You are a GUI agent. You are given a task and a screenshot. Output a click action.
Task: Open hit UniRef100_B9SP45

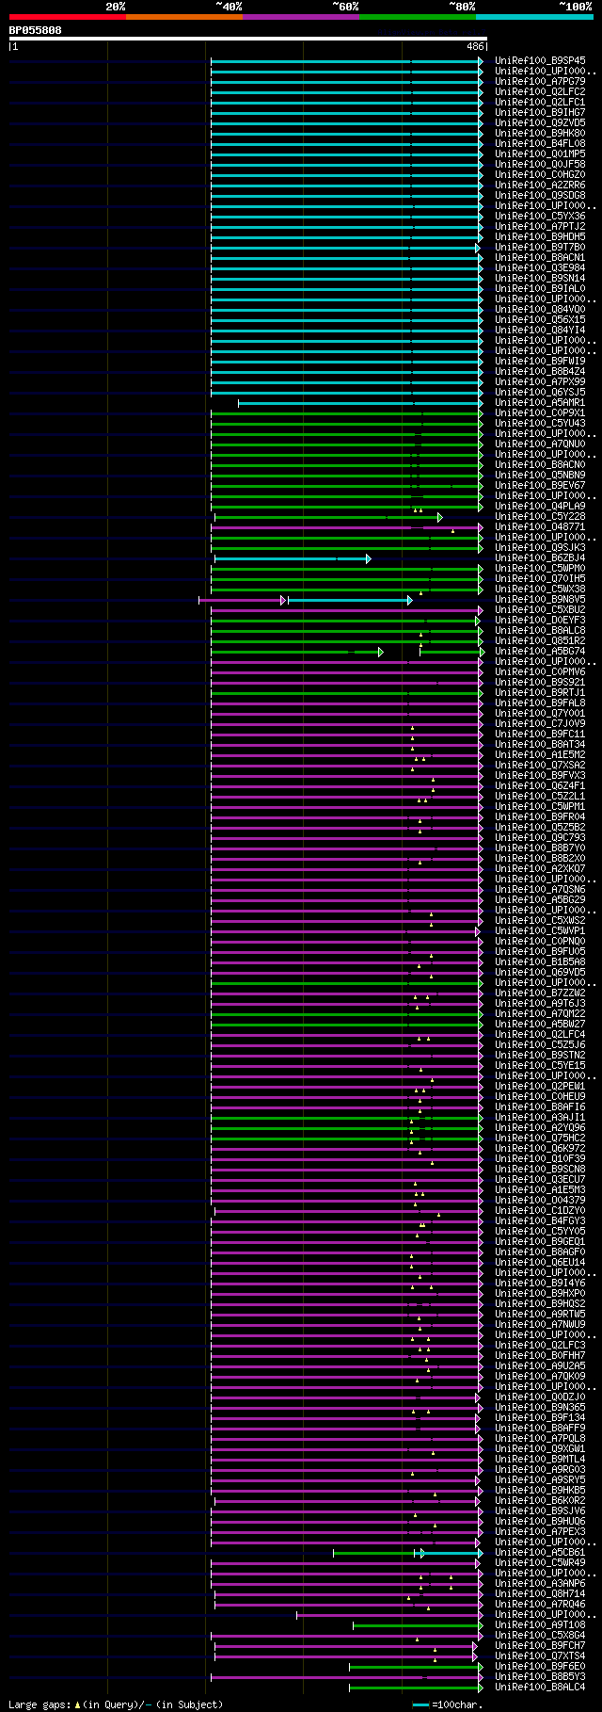(540, 60)
